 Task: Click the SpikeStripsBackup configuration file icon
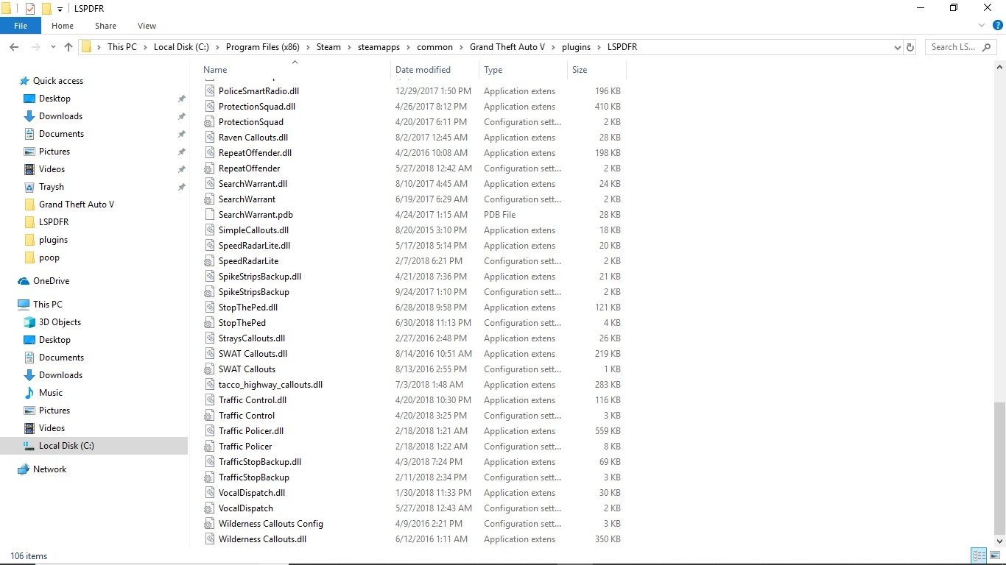pyautogui.click(x=210, y=292)
